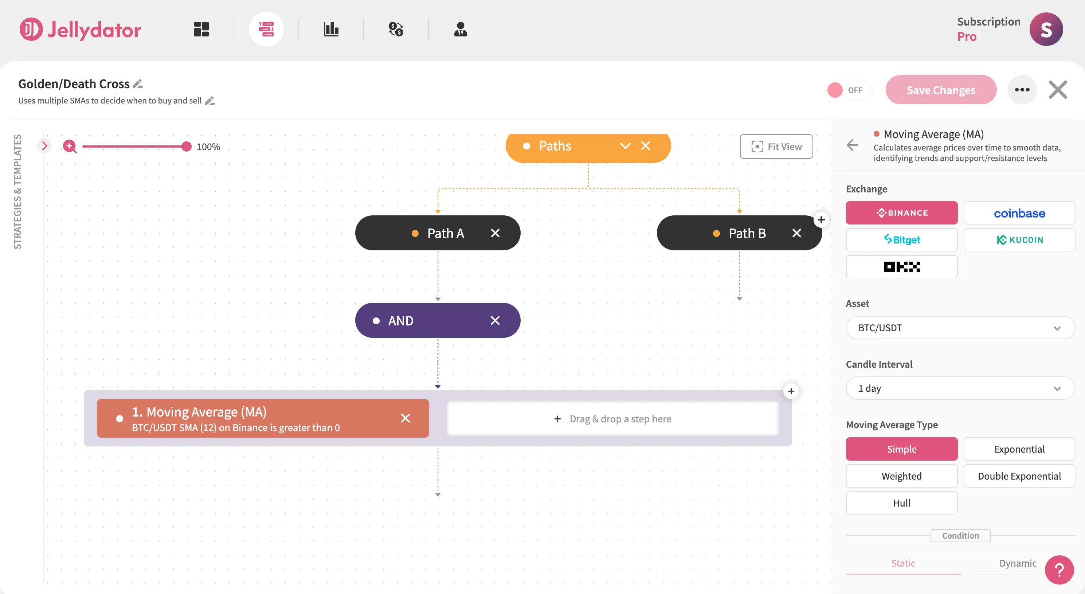The image size is (1085, 594).
Task: Open the 1 day candle interval dropdown
Action: [960, 388]
